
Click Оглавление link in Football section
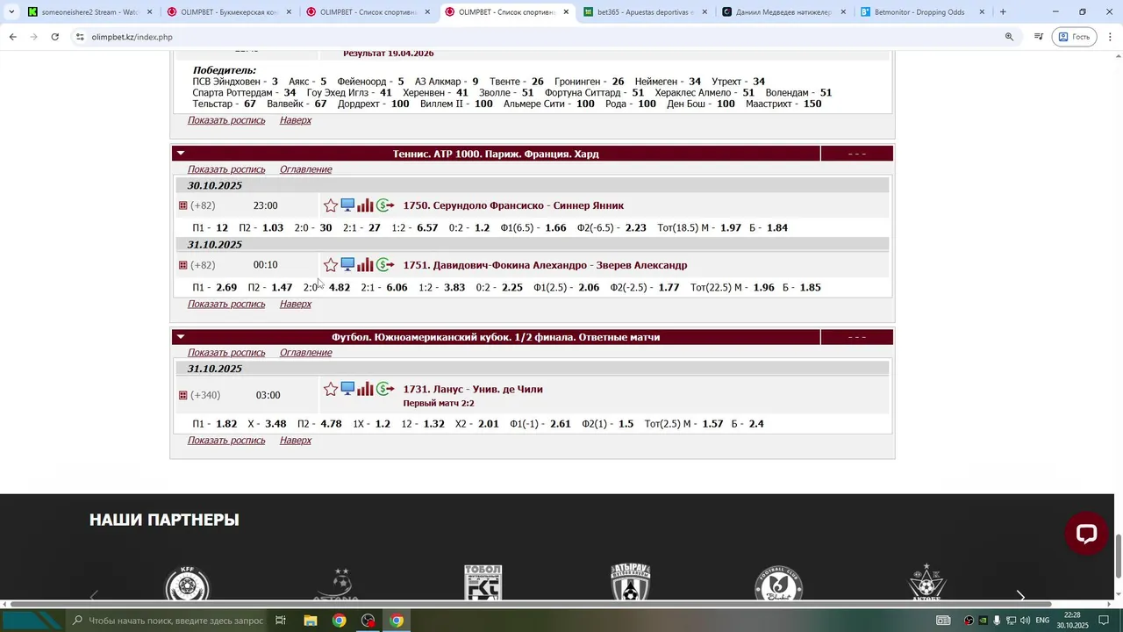(305, 353)
